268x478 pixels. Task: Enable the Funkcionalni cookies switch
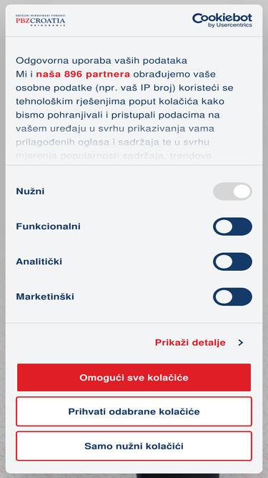tap(232, 226)
